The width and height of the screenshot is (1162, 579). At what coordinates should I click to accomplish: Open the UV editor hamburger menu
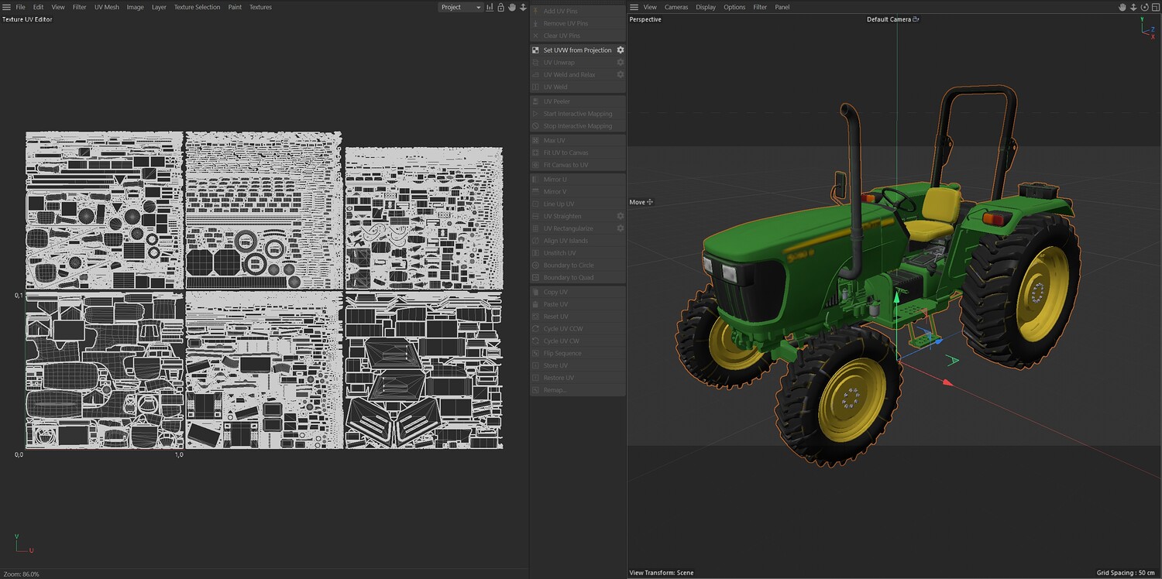point(6,7)
